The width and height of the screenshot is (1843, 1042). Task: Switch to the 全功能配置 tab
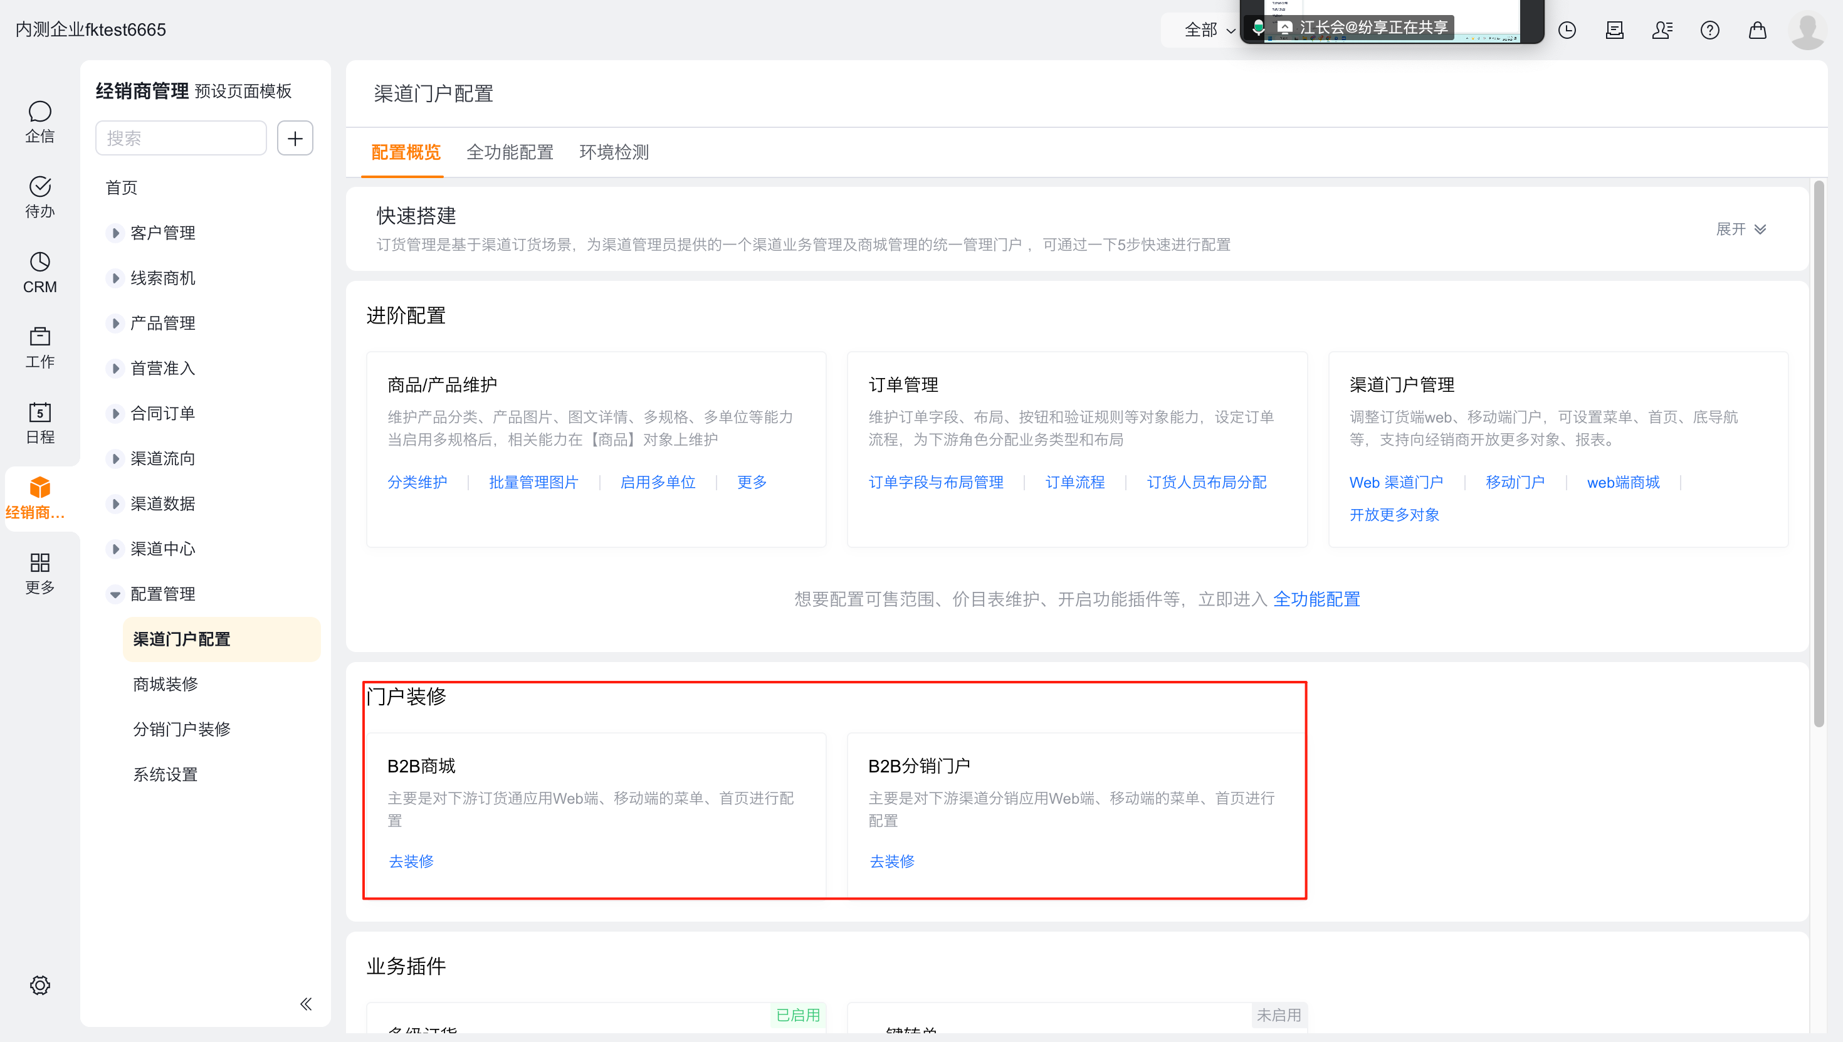pos(510,152)
